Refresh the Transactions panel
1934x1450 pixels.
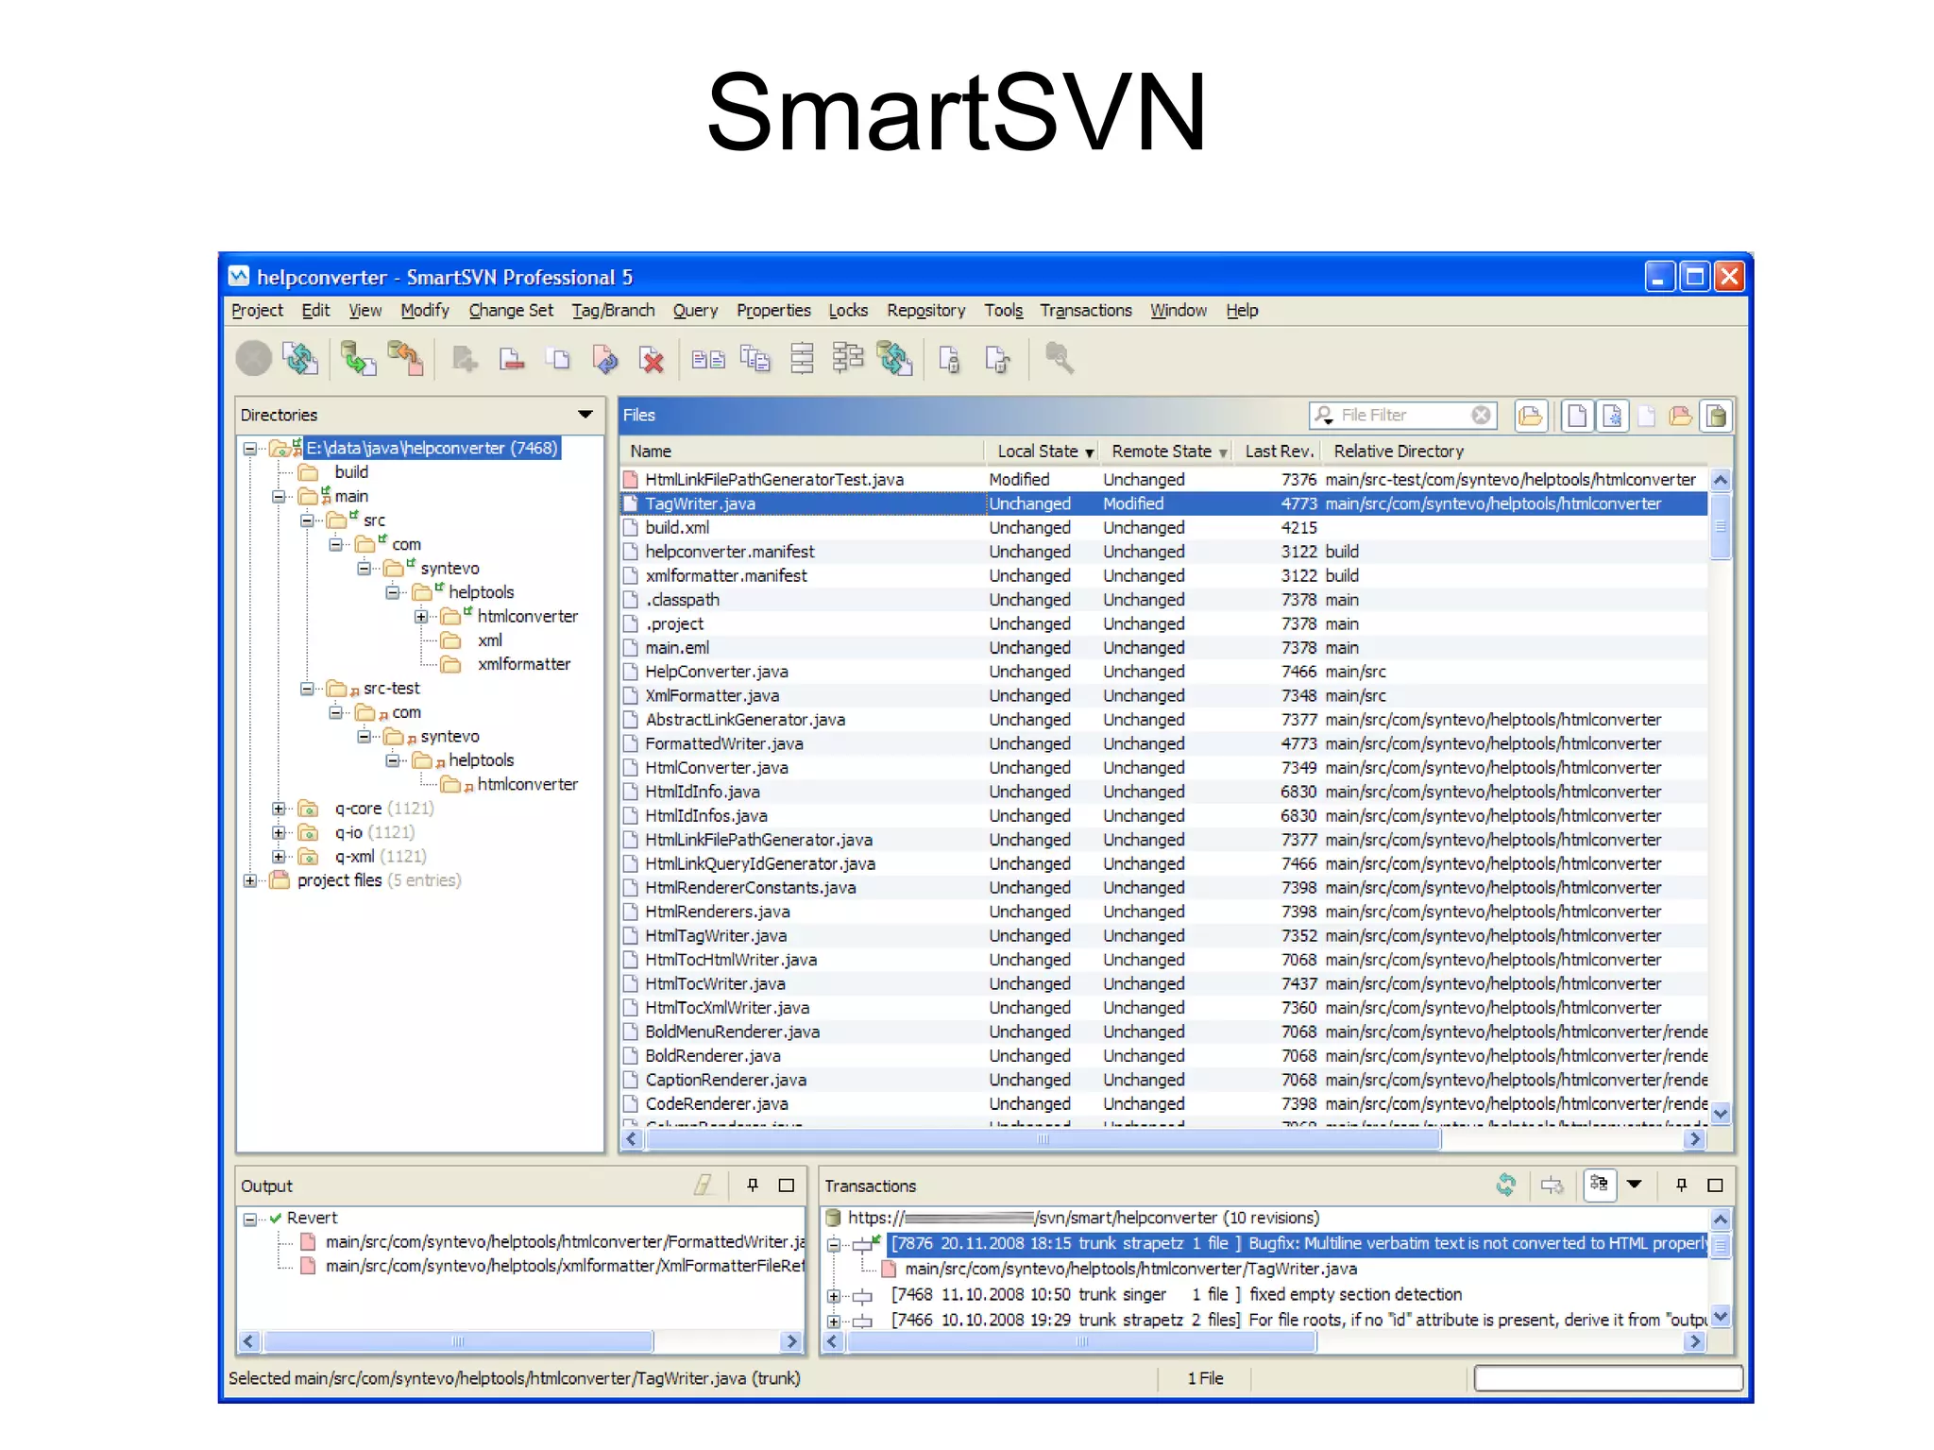point(1506,1185)
